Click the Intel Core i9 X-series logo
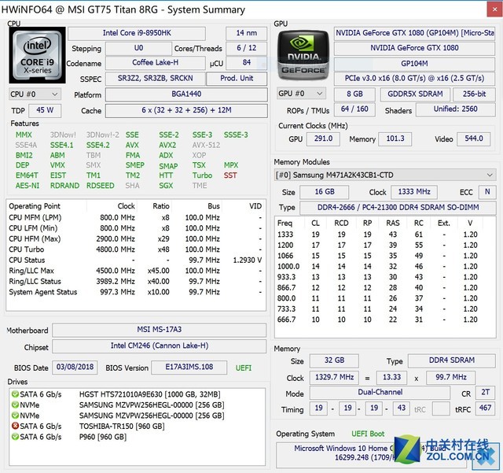 point(32,57)
